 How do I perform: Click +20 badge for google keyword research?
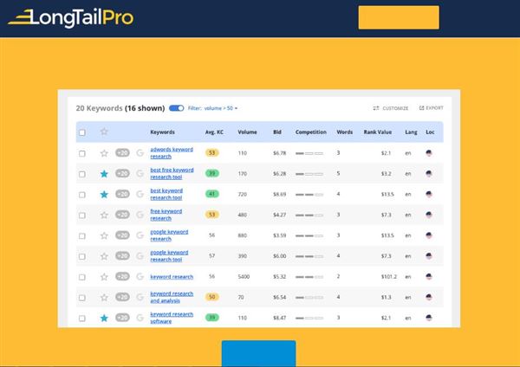(122, 235)
